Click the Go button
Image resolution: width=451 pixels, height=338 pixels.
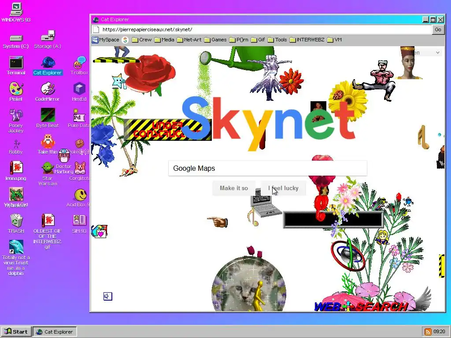[x=438, y=29]
